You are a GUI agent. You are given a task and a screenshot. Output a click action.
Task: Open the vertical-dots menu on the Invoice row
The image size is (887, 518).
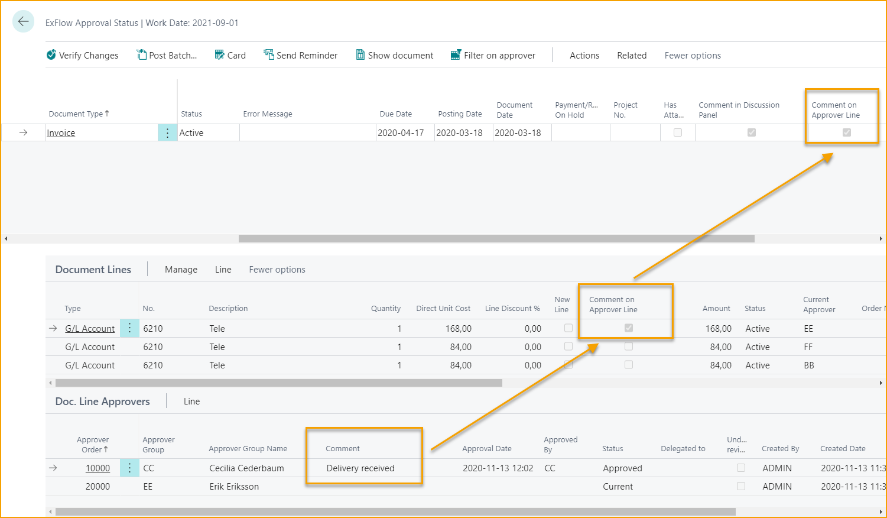(167, 132)
